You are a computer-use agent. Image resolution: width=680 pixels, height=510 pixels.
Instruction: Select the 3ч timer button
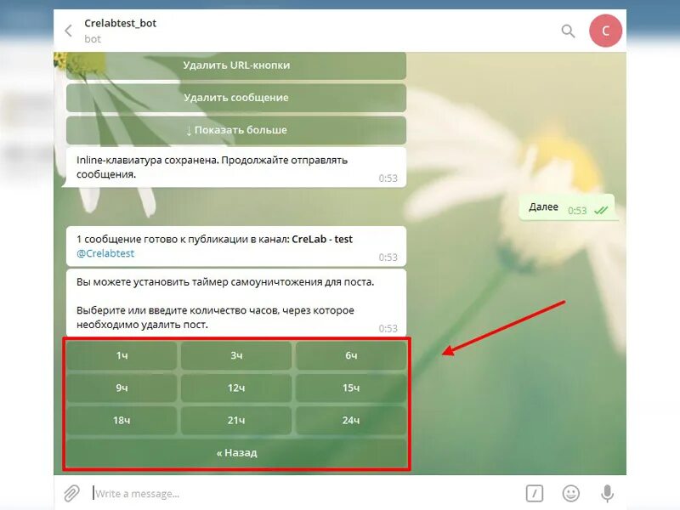coord(236,355)
